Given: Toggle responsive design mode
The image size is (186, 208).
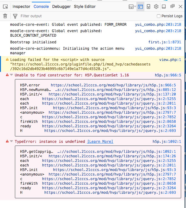Looking at the screenshot, I should tap(148, 6).
